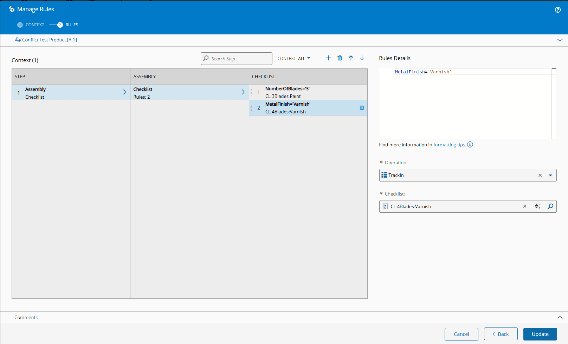Open the Operation dropdown arrow

[550, 175]
